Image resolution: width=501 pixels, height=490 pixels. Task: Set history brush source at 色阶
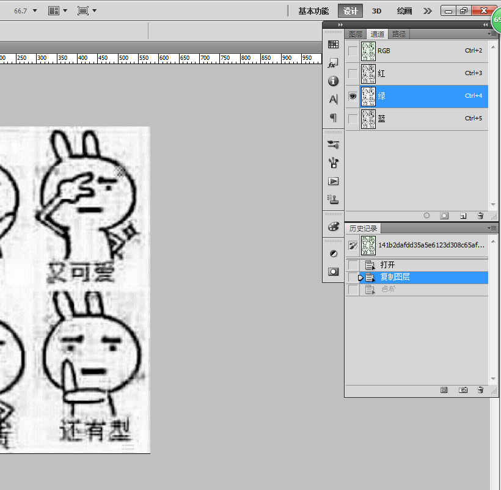pyautogui.click(x=353, y=290)
